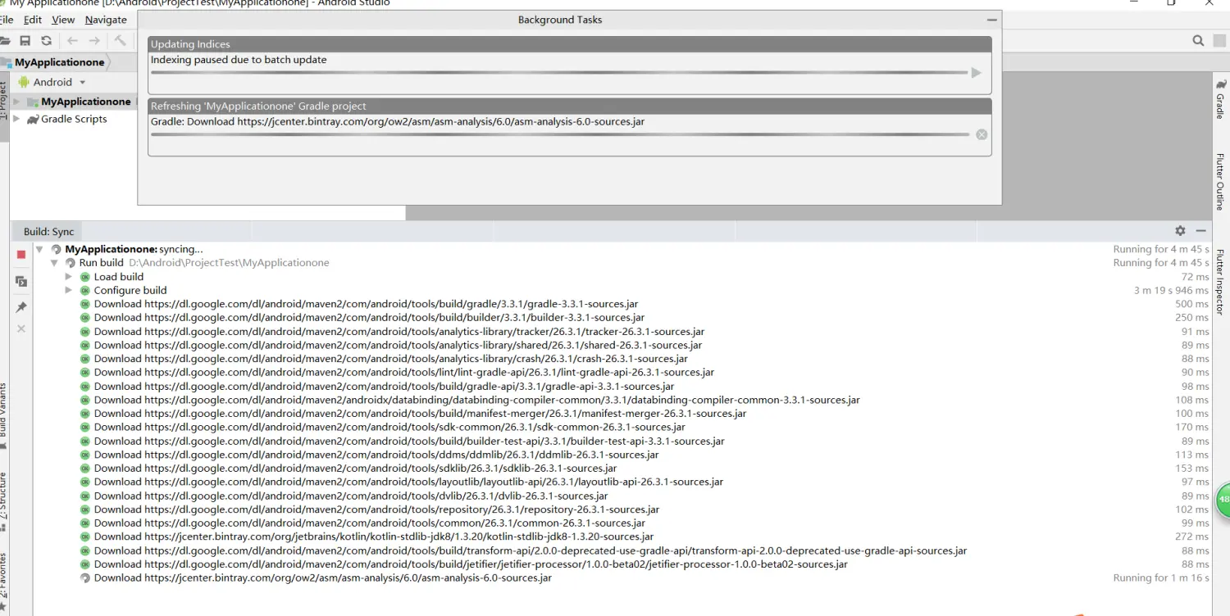Click the grey X icon in Build sidebar
The image size is (1230, 616).
(x=21, y=328)
